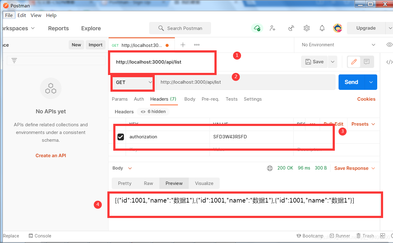This screenshot has width=393, height=243.
Task: Open the Edit menu
Action: click(x=22, y=15)
